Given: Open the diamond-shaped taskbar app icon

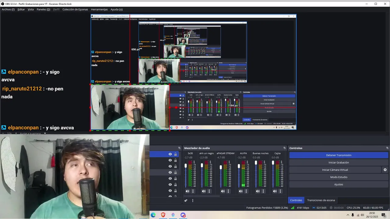Looking at the screenshot, I should click(173, 215).
